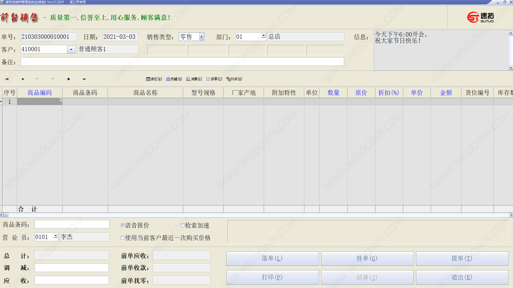Click the previous record arrow
The image size is (513, 288).
pyautogui.click(x=22, y=79)
